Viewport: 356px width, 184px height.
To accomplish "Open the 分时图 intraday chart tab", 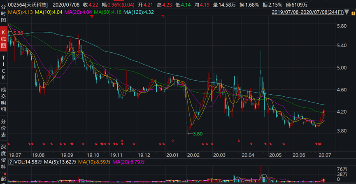I will click(4, 12).
